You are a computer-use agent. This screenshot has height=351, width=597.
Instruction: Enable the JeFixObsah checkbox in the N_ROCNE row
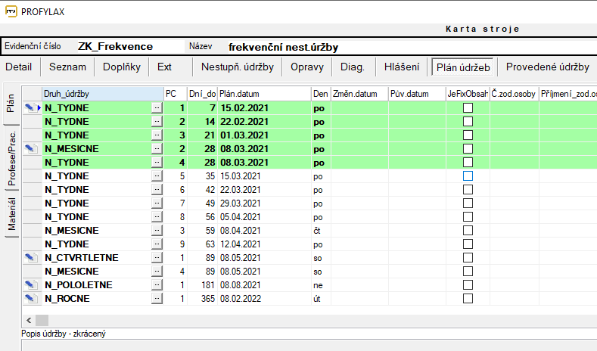pos(468,299)
